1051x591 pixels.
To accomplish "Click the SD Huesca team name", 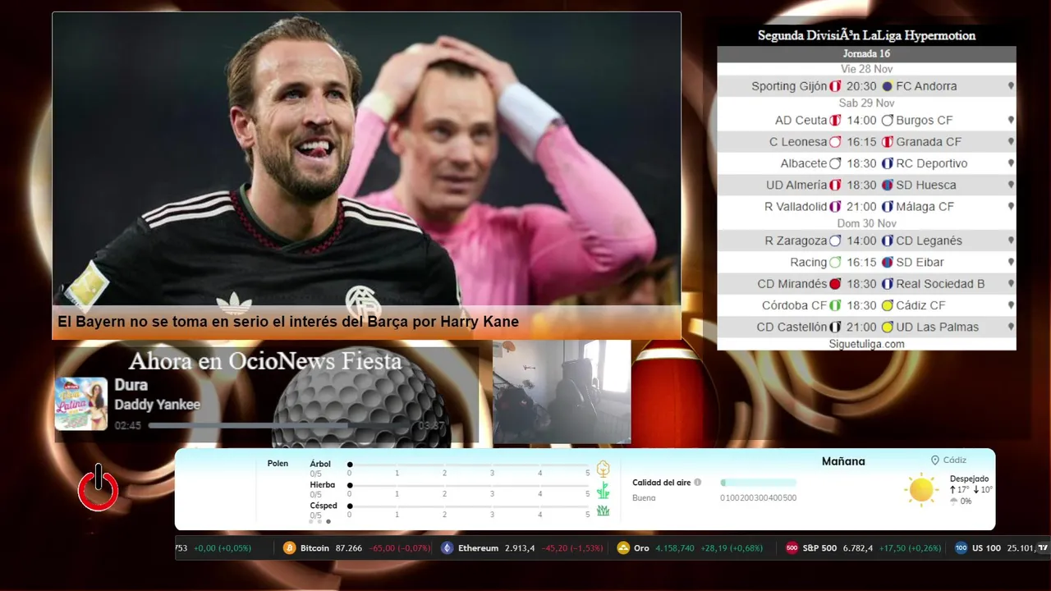I will pyautogui.click(x=926, y=185).
